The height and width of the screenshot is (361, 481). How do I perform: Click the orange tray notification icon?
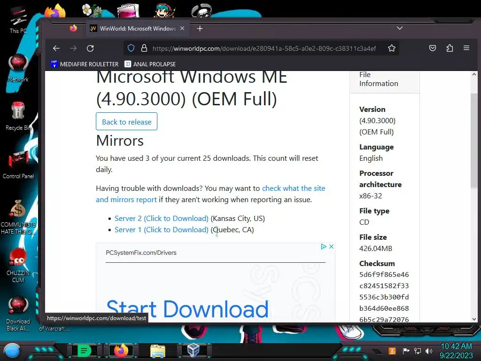click(x=392, y=351)
